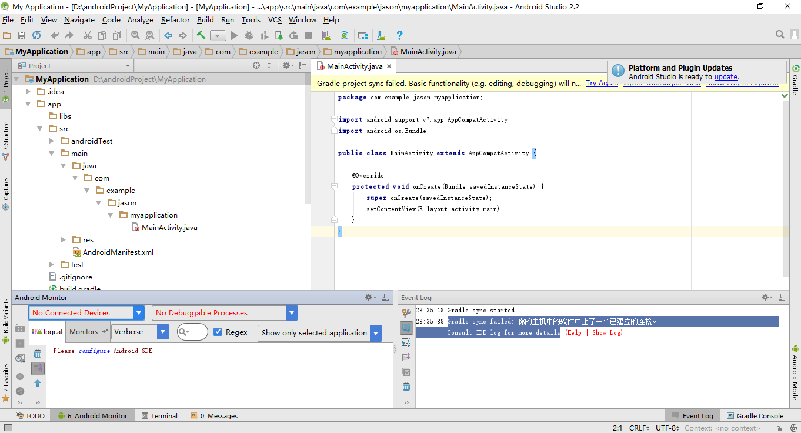Screen dimensions: 801x433
Task: Collapse the app folder
Action: click(x=28, y=104)
